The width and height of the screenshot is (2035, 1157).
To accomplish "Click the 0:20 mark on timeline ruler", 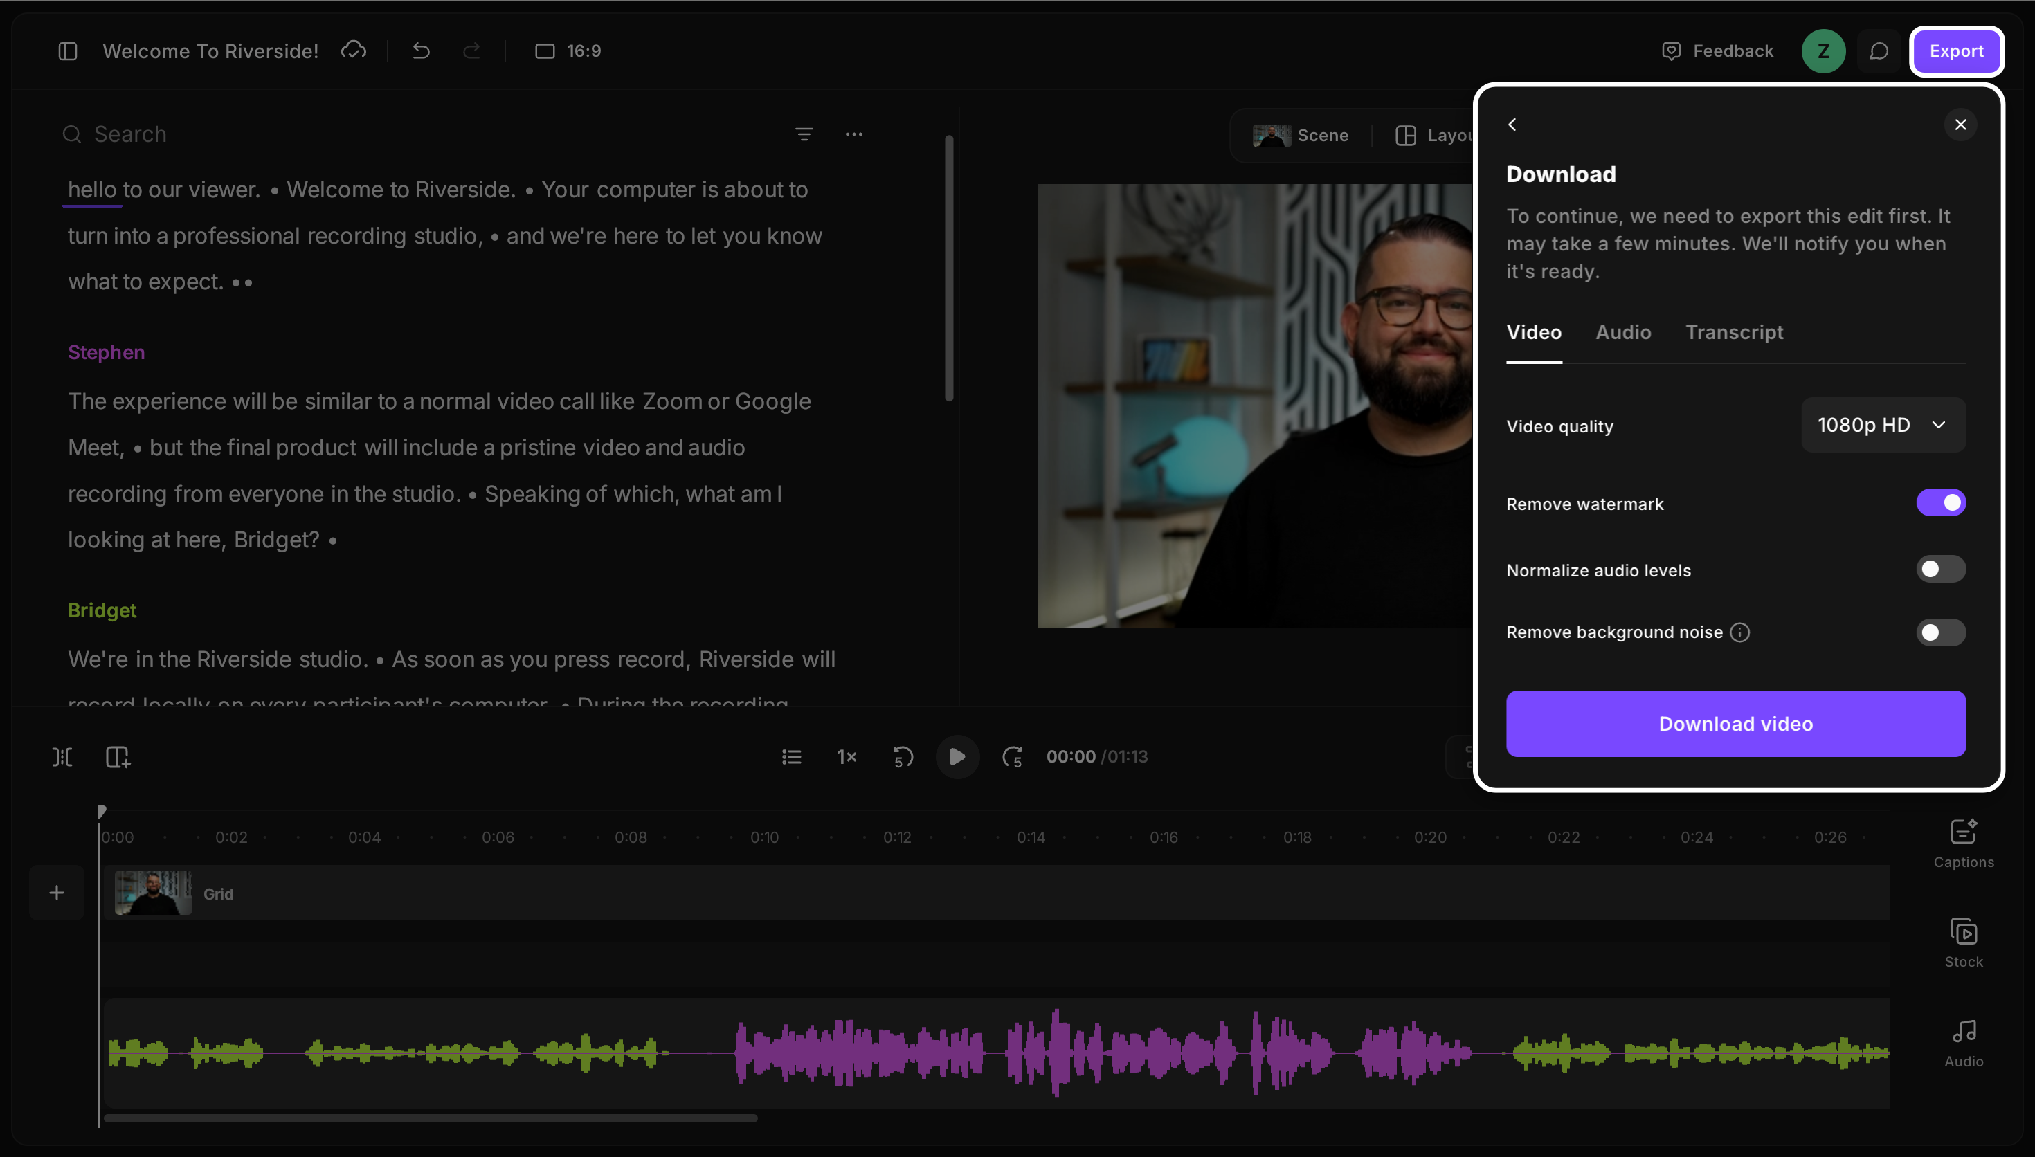I will [x=1430, y=837].
